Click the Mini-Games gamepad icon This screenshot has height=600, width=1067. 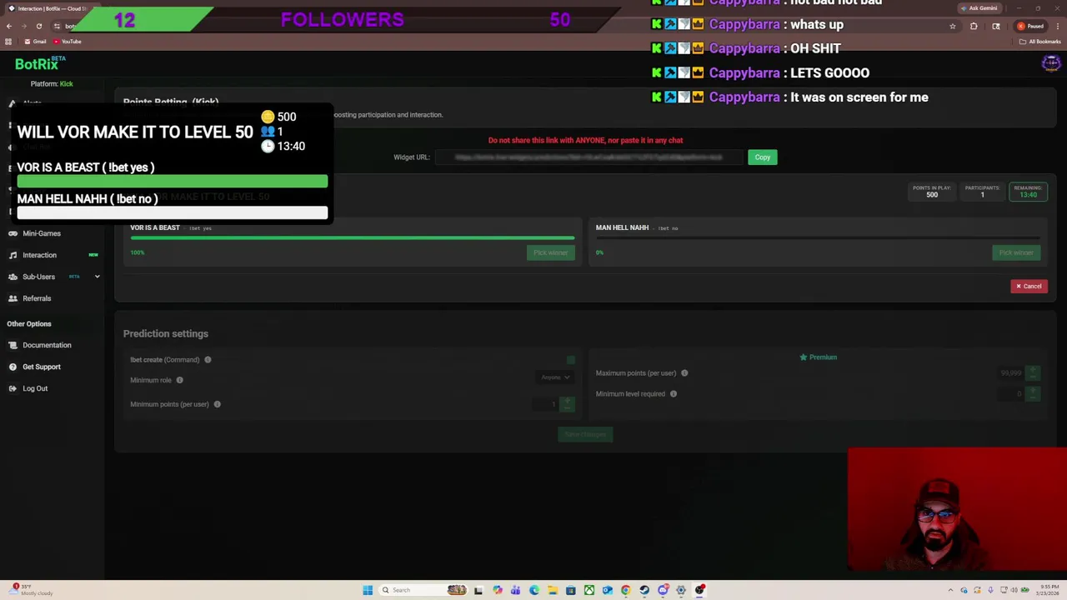tap(13, 233)
